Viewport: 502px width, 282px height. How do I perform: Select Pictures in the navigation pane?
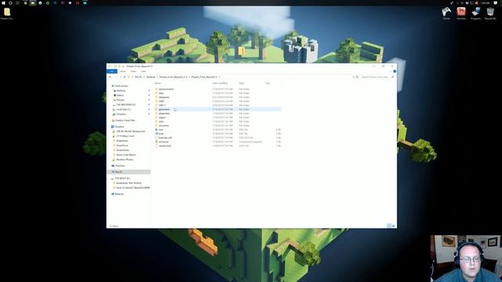(120, 100)
